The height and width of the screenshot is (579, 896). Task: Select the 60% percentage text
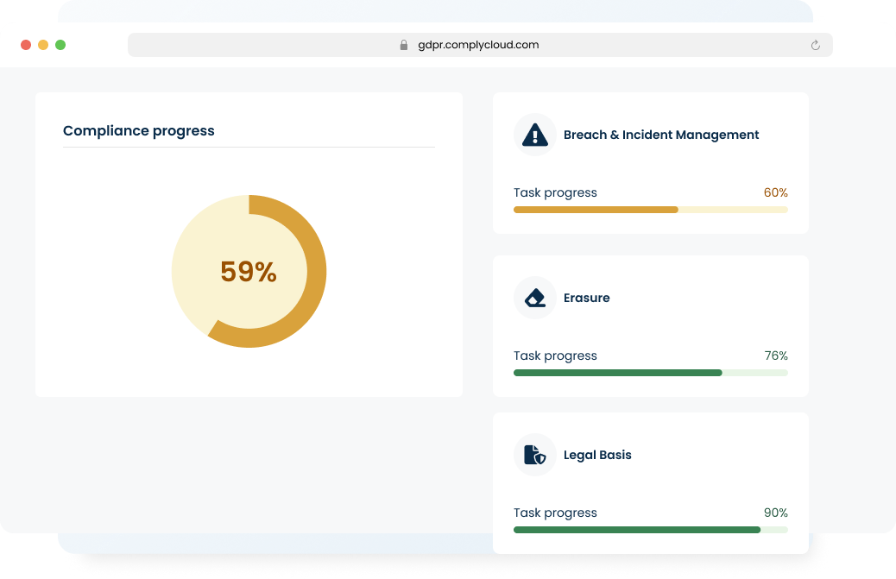click(x=775, y=192)
